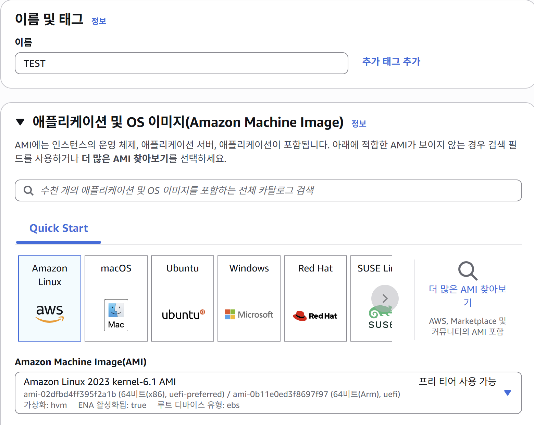534x425 pixels.
Task: Click the 이름 field containing TEST
Action: coord(182,63)
